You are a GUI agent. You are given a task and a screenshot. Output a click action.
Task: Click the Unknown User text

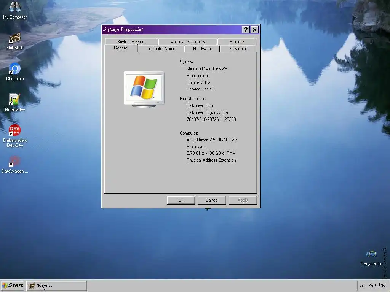click(x=200, y=106)
